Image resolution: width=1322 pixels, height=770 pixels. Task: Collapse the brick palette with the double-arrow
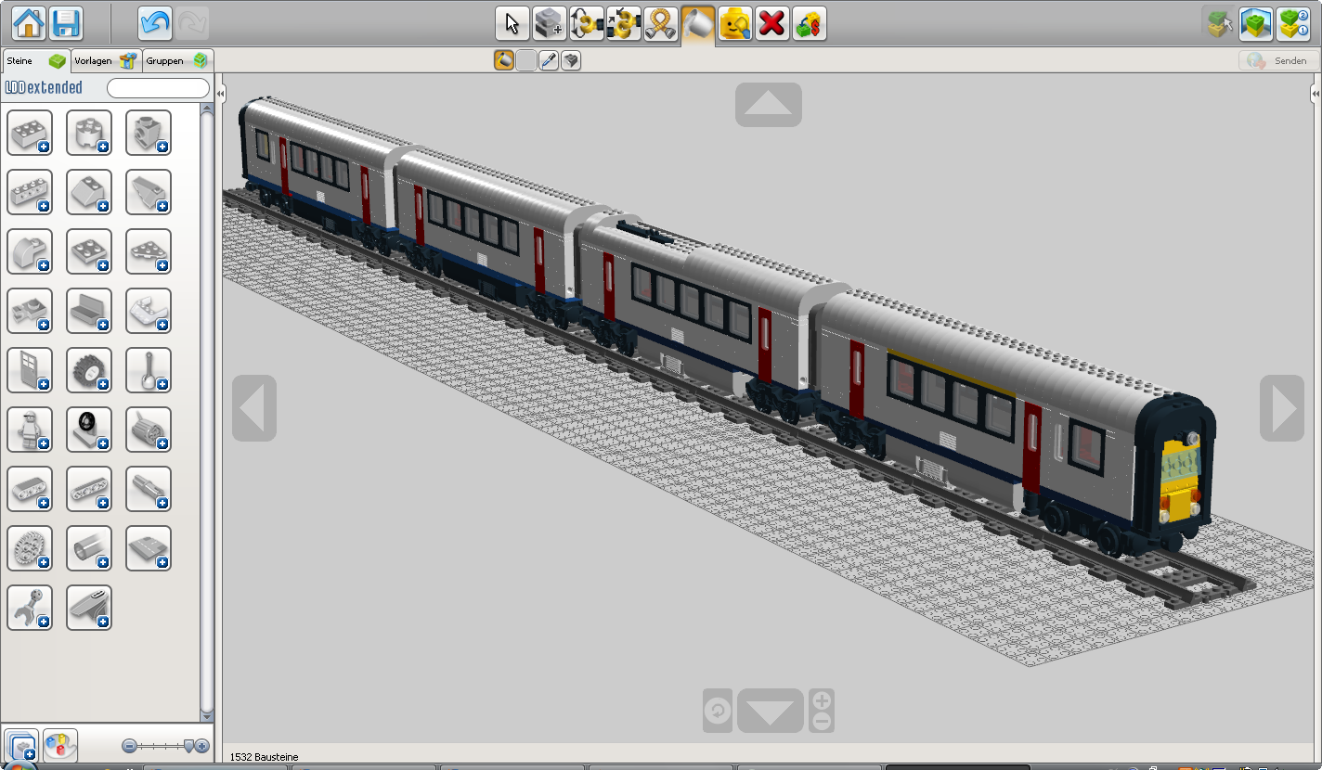click(x=219, y=93)
